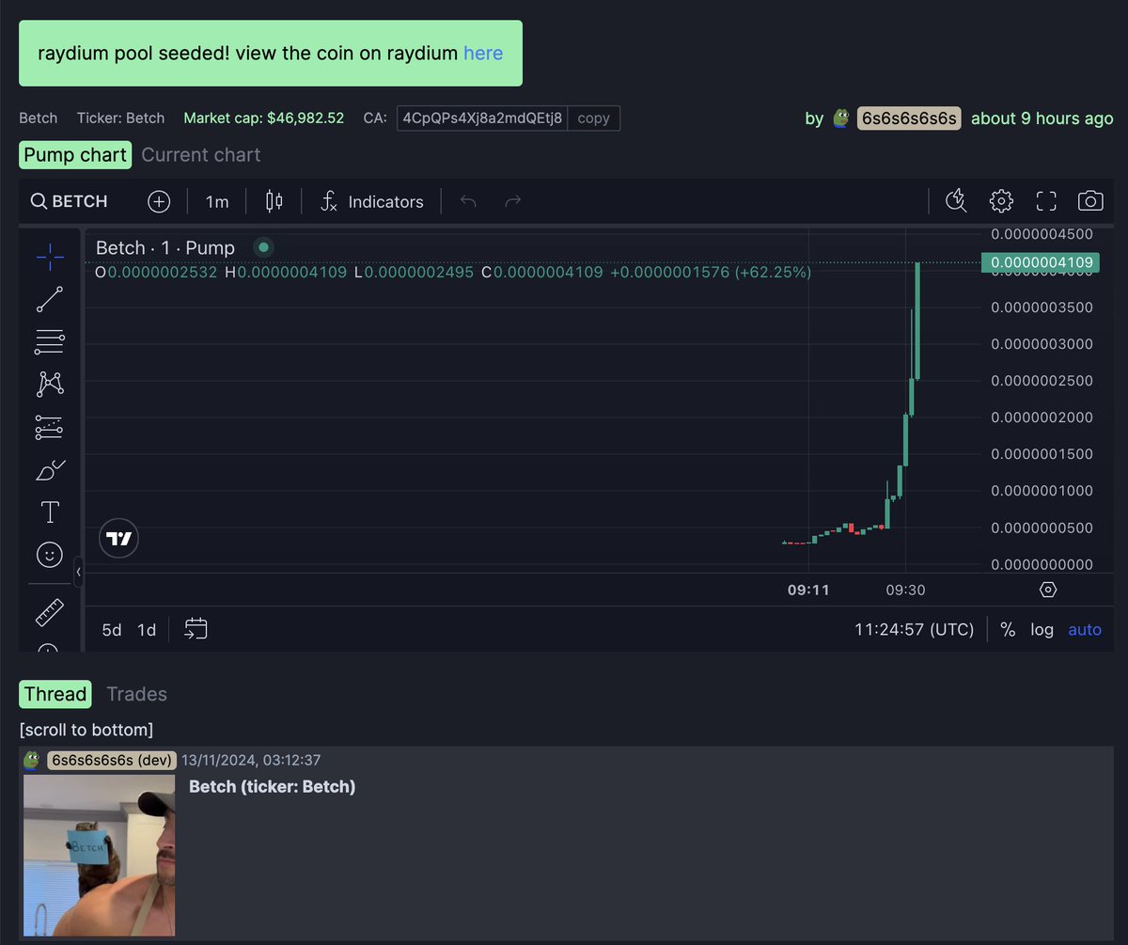Click the Betch · 1 · Pump chart title
The width and height of the screenshot is (1128, 945).
(x=165, y=248)
